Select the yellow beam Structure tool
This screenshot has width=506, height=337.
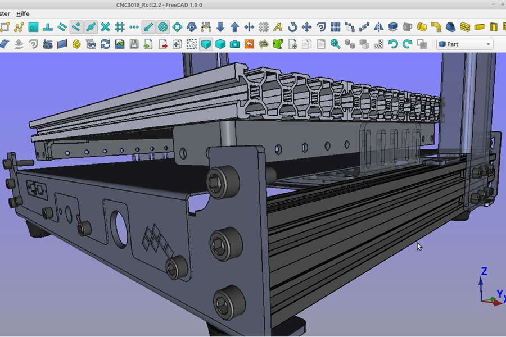click(479, 27)
